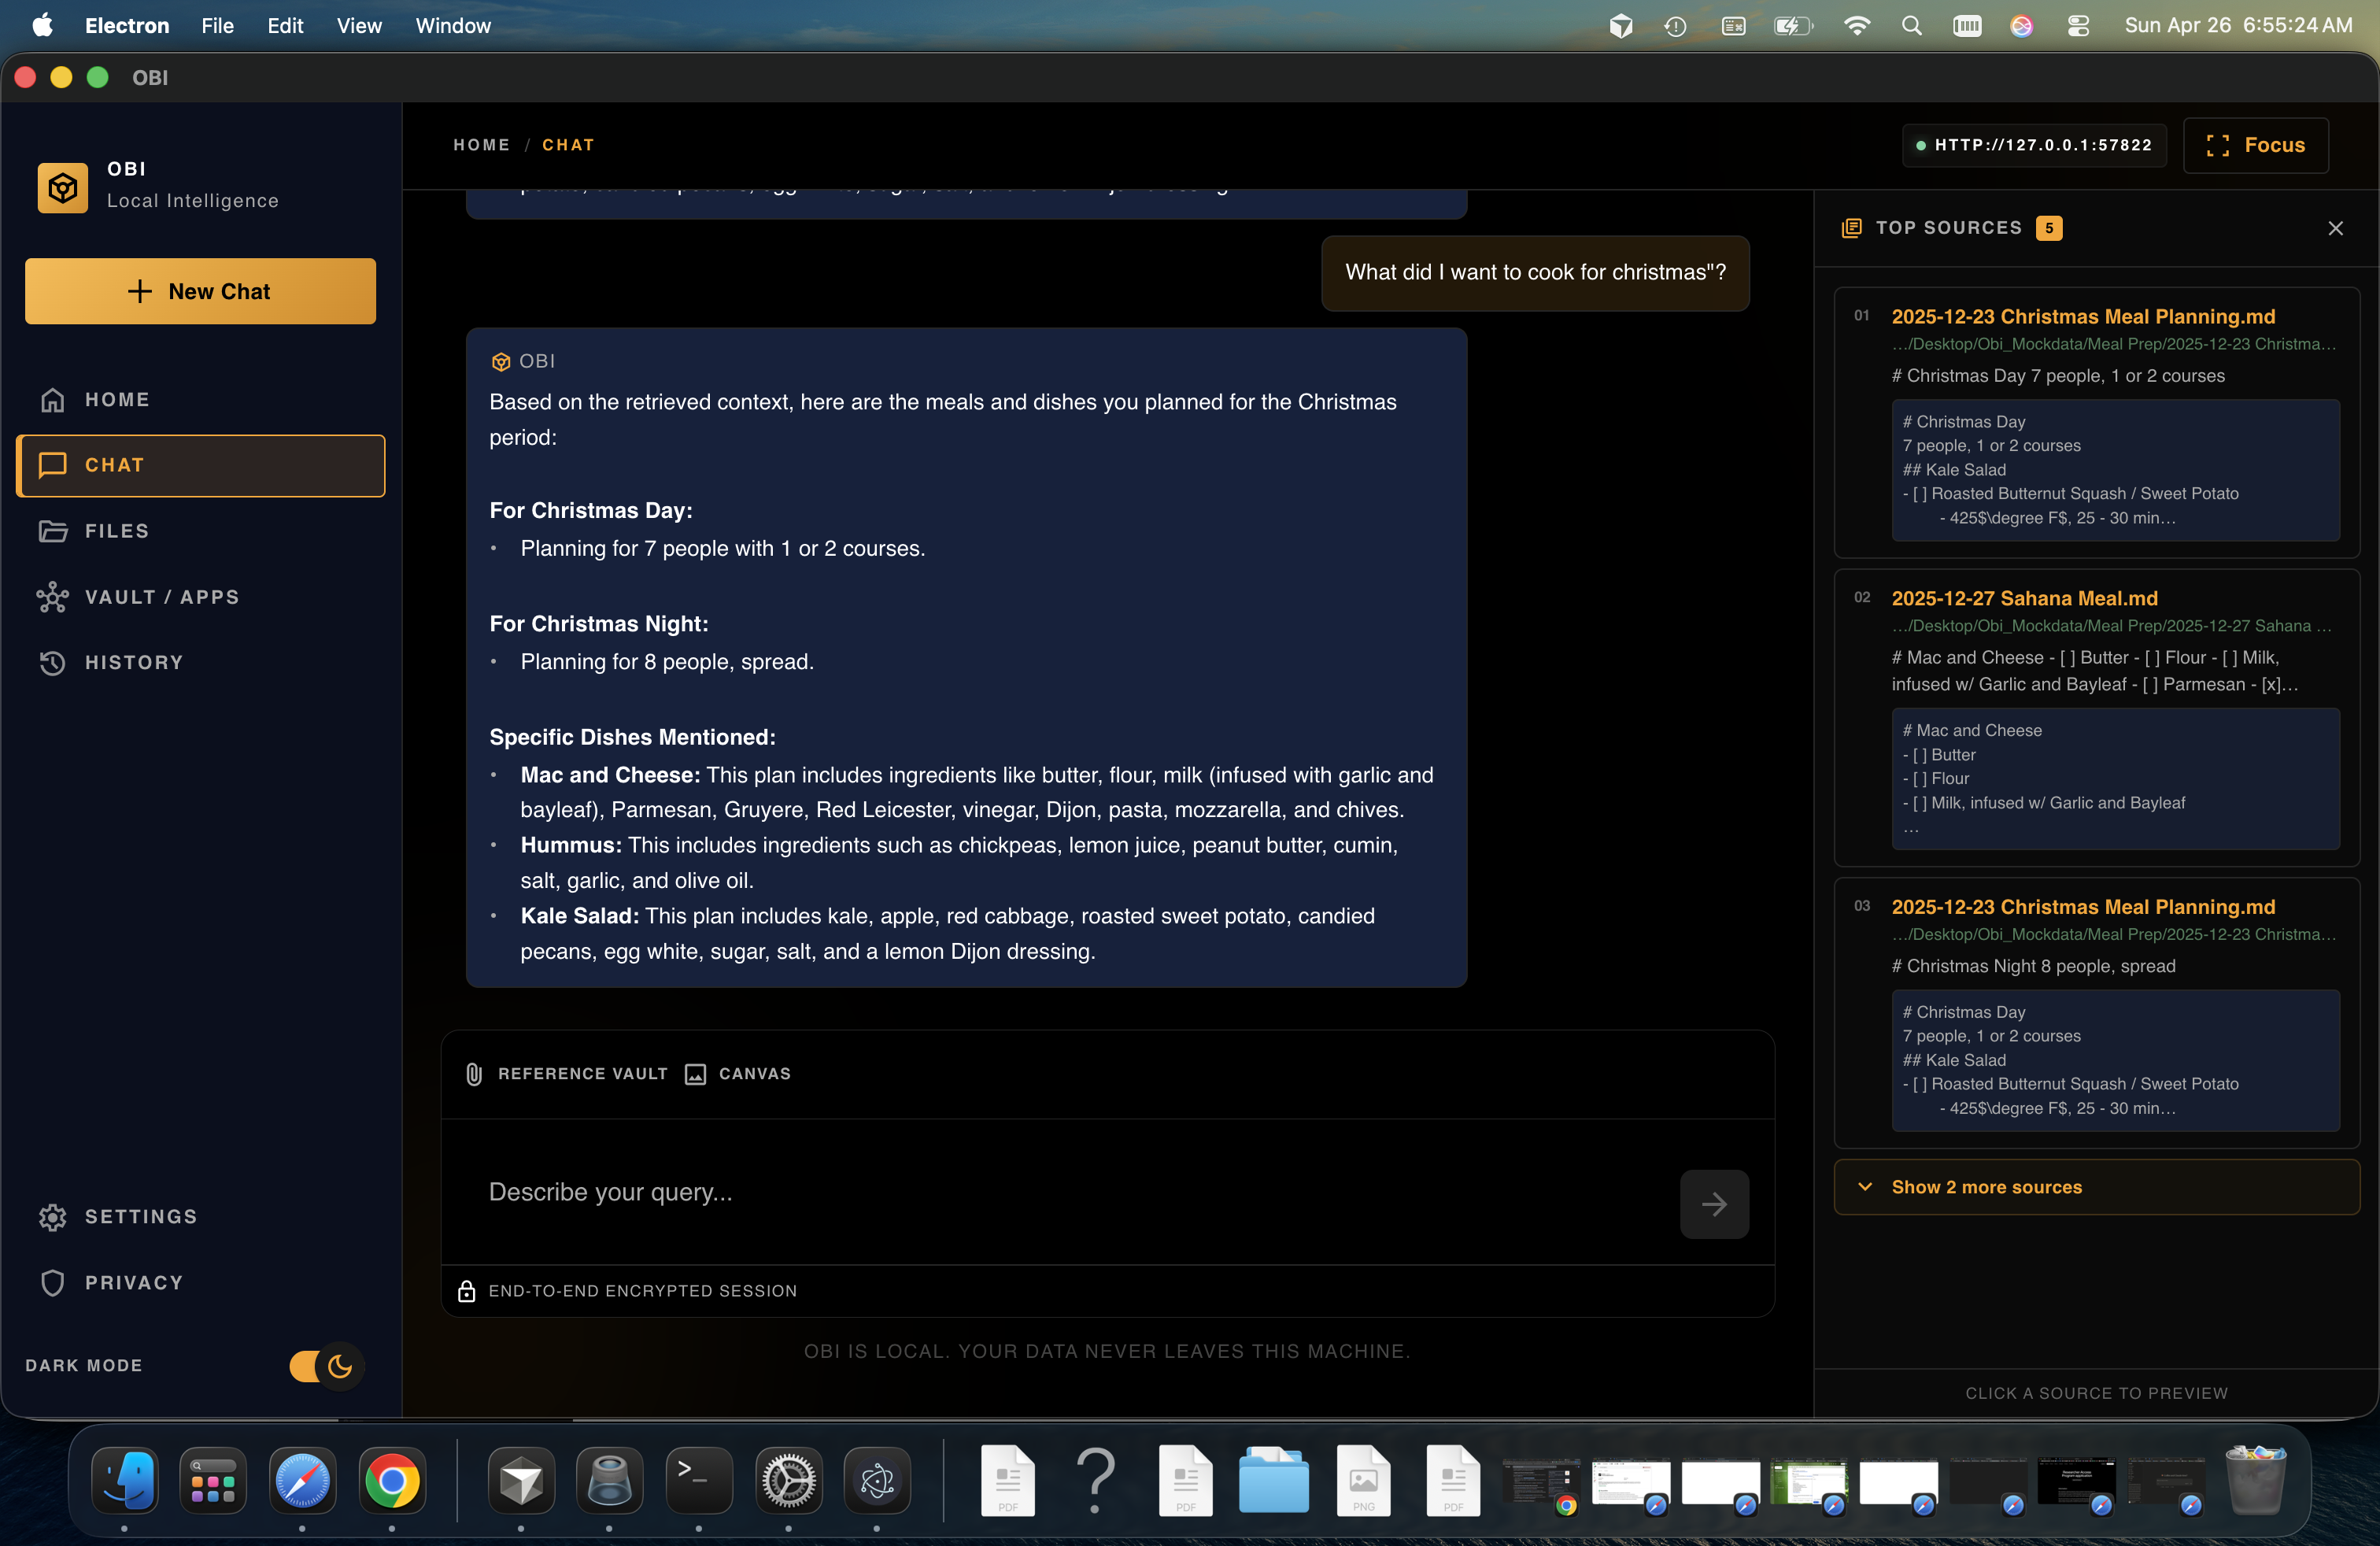2380x1546 pixels.
Task: Click HOME in the breadcrumb
Action: 481,145
